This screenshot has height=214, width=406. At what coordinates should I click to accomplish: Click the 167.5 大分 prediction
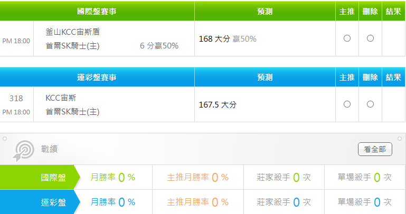tap(218, 105)
